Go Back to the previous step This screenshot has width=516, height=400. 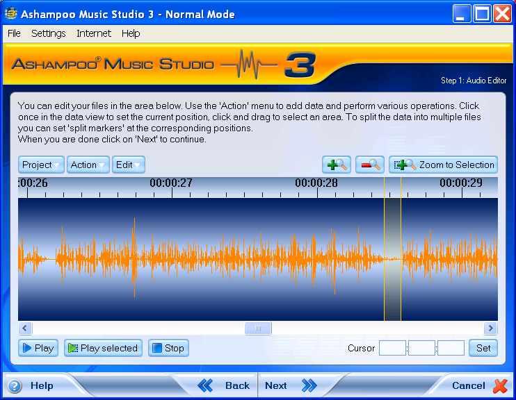pyautogui.click(x=224, y=385)
